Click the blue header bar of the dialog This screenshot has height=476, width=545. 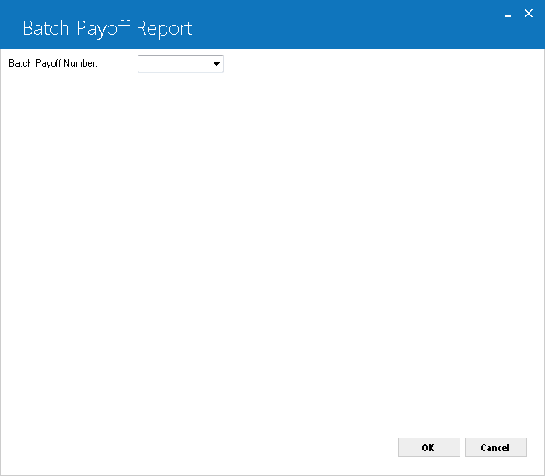tap(313, 24)
